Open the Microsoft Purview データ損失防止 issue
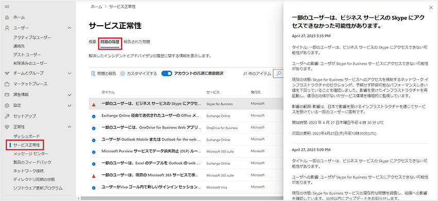Screen dimensions: 438x201 (x=151, y=151)
